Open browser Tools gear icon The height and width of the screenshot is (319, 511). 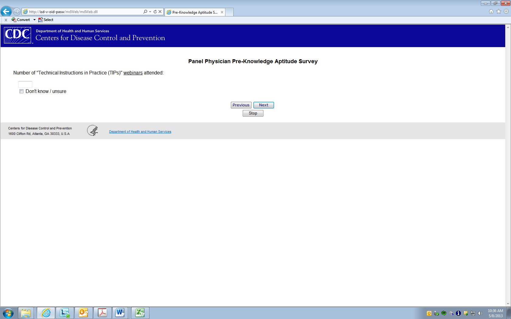(x=506, y=12)
